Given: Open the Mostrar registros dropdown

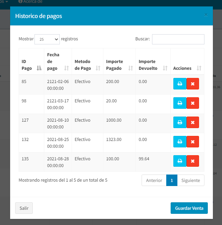Looking at the screenshot, I should (47, 39).
